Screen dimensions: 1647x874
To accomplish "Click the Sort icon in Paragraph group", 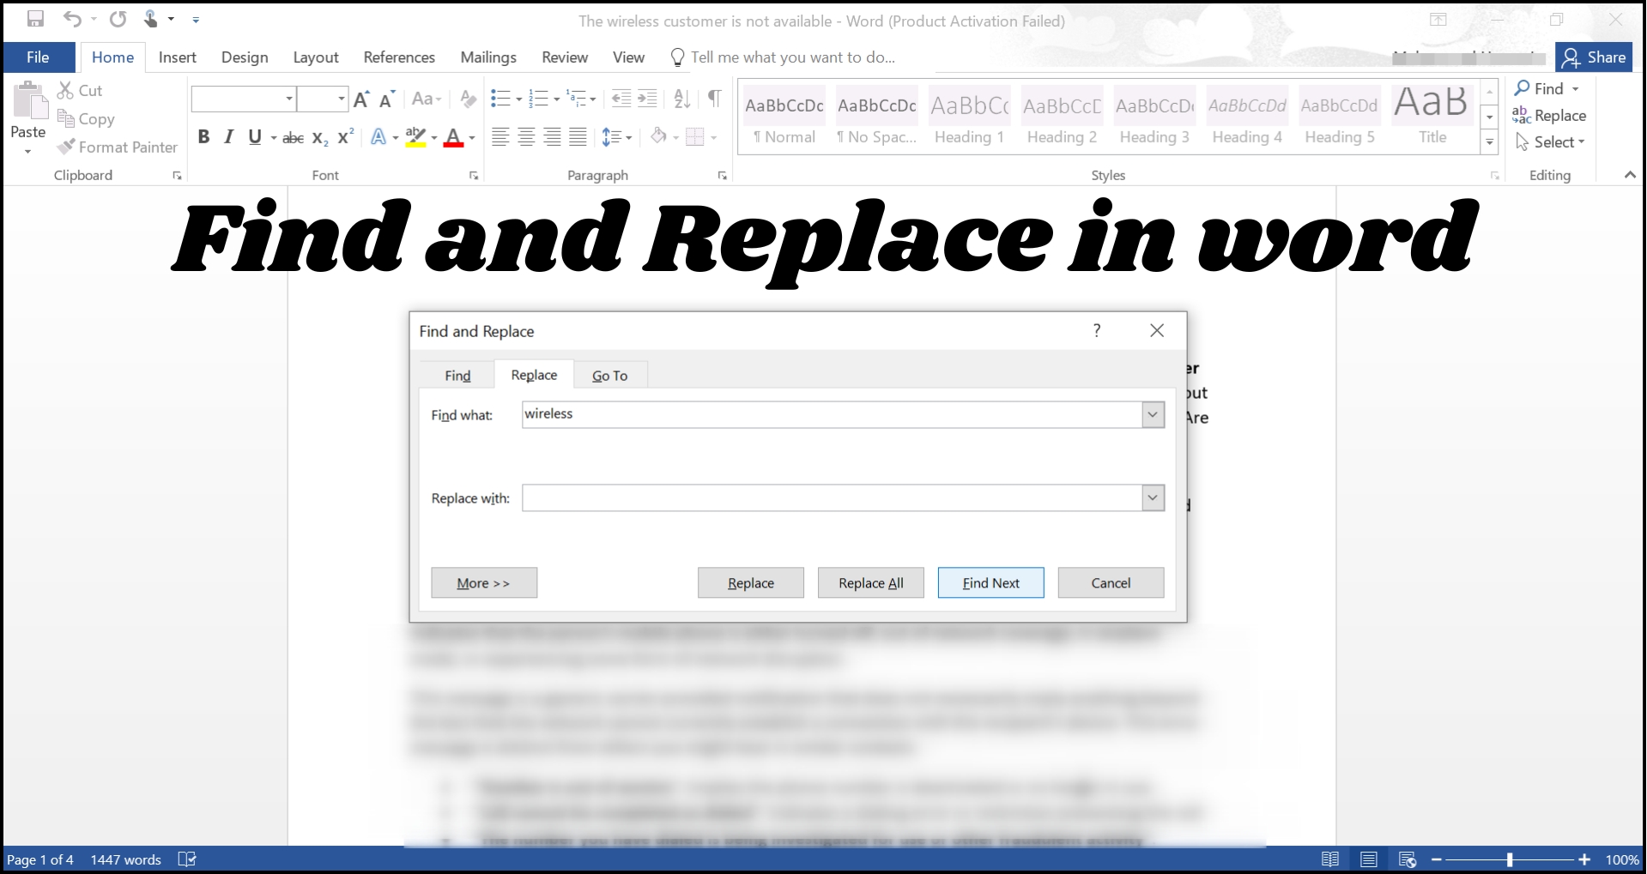I will 681,99.
